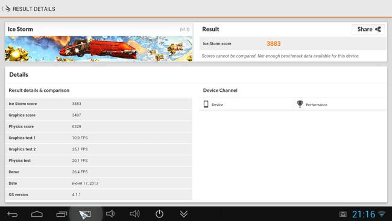Click the Ice Storm banner image
Image resolution: width=392 pixels, height=221 pixels.
pyautogui.click(x=99, y=49)
